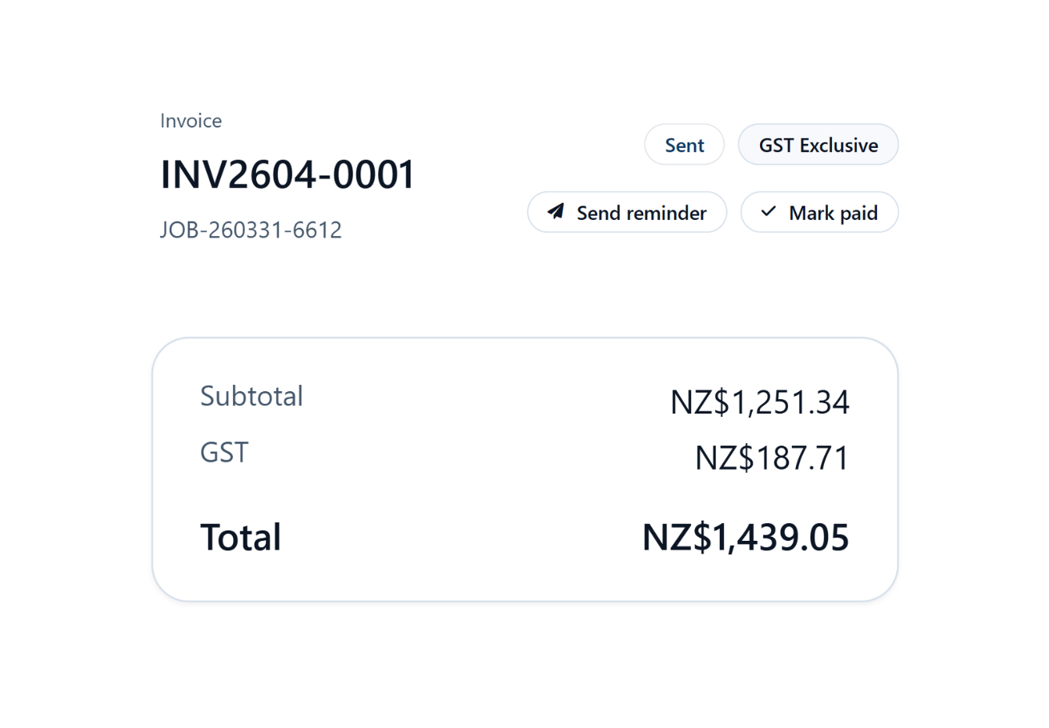Image resolution: width=1049 pixels, height=728 pixels.
Task: Select the NZ$1,251.34 subtotal amount
Action: click(x=759, y=402)
